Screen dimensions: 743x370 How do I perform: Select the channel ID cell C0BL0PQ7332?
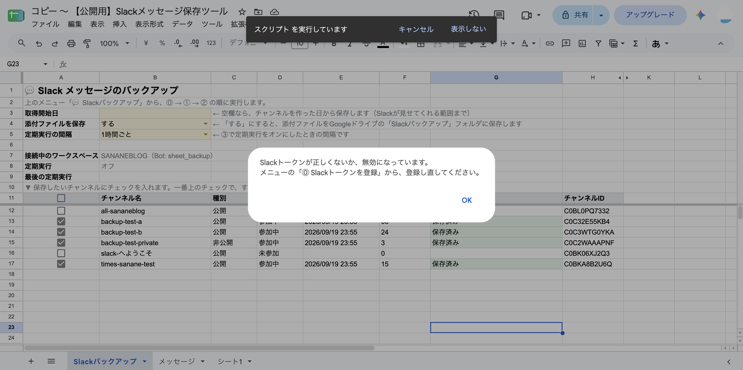click(593, 211)
